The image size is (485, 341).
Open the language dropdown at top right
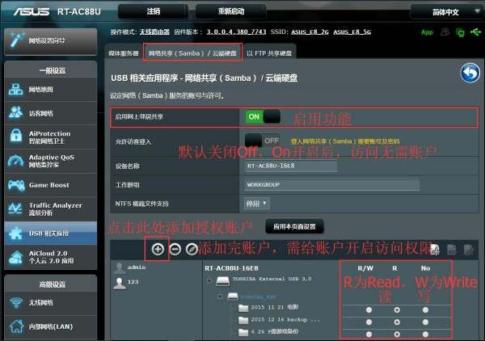tap(447, 12)
